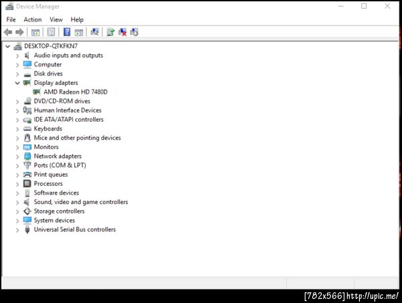This screenshot has width=402, height=303.
Task: Click the last toolbar icon after Uninstall
Action: coord(134,32)
